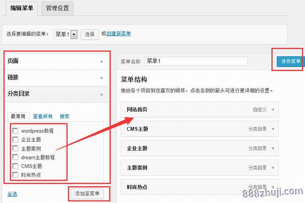Check the CMS主题 category checkbox
Image resolution: width=305 pixels, height=203 pixels.
tap(15, 166)
